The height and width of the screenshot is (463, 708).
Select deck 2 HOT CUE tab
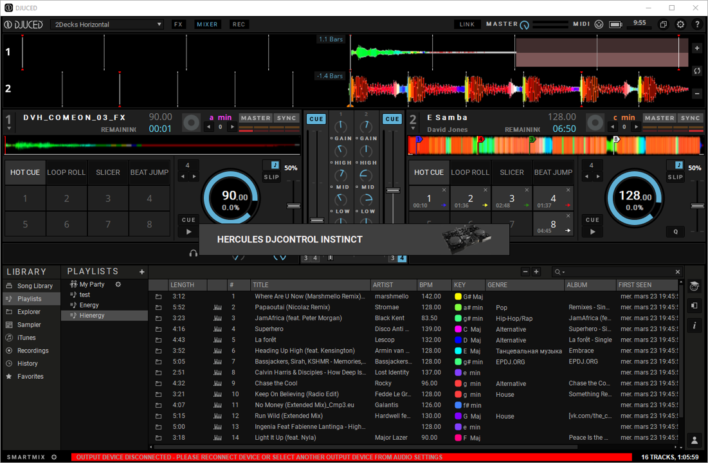point(429,172)
